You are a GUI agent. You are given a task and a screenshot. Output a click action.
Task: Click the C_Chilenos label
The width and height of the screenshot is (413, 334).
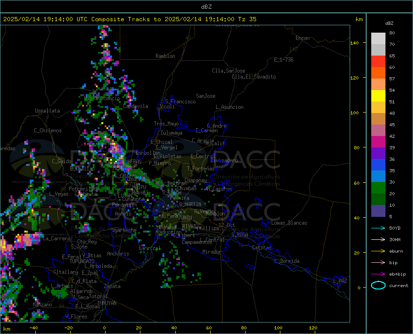click(x=48, y=130)
